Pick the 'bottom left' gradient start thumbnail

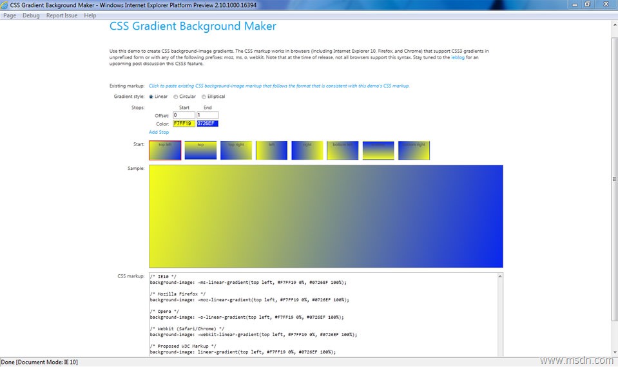(343, 151)
